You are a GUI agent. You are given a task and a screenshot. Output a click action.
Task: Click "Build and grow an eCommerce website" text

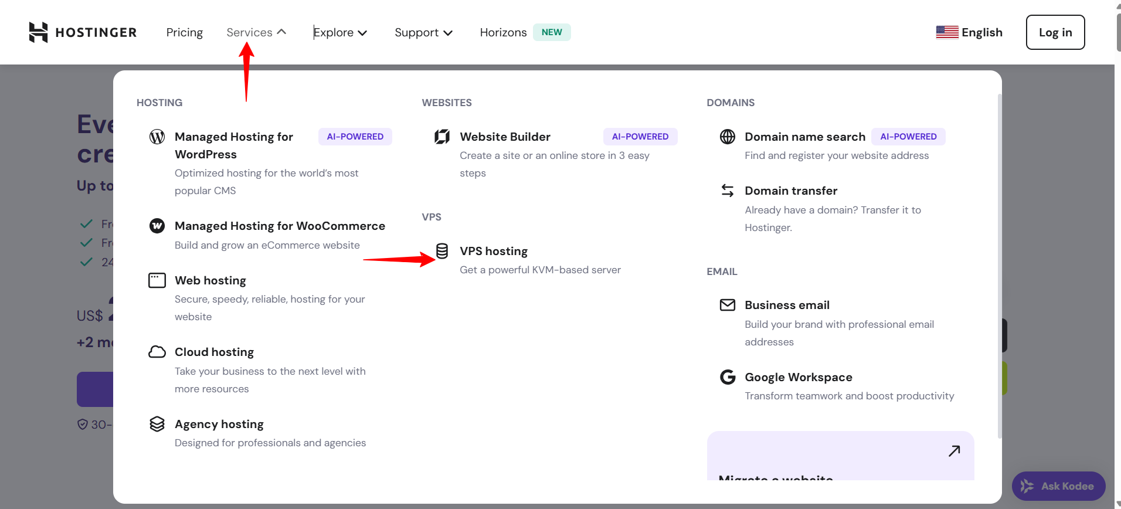click(267, 245)
